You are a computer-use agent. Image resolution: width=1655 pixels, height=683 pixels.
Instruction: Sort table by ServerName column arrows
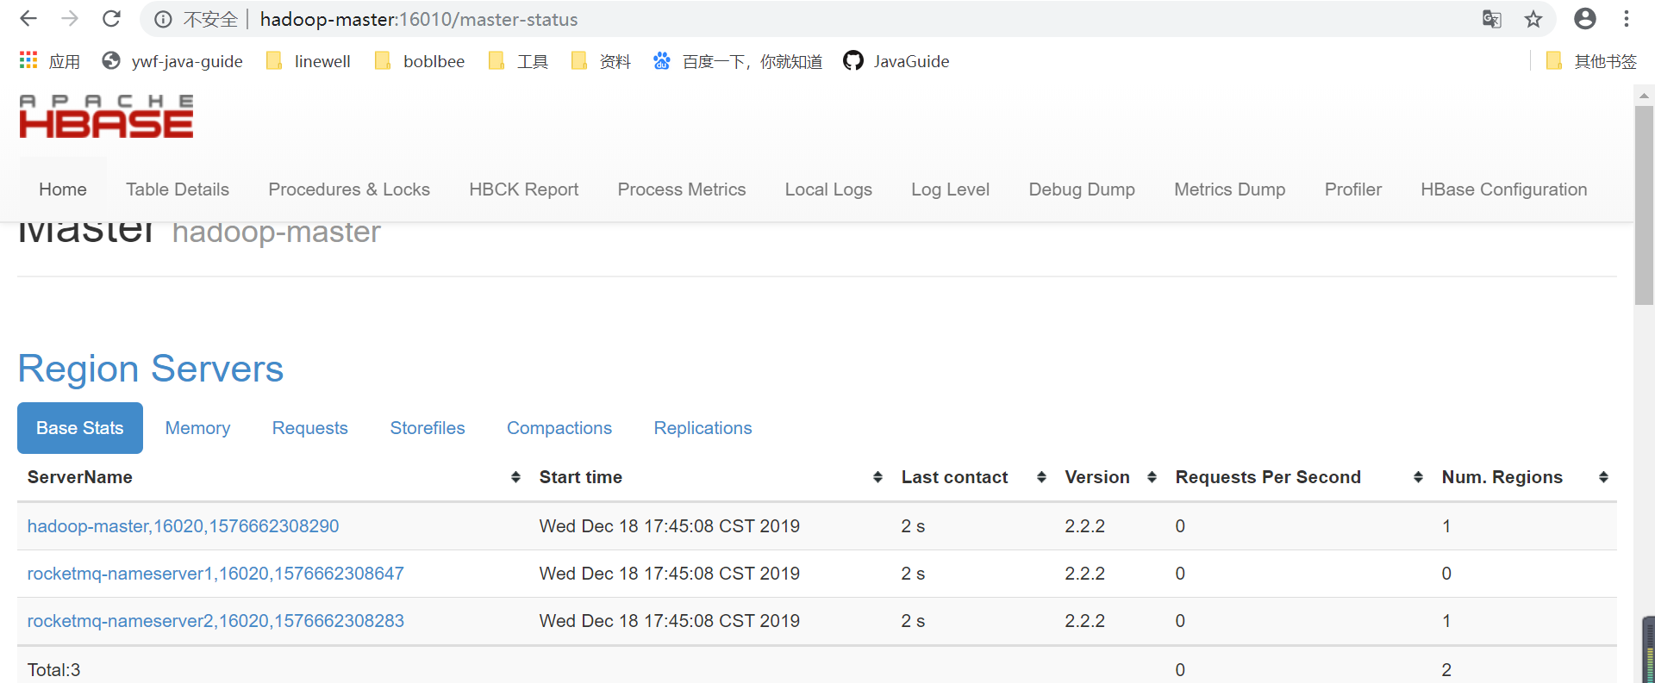pos(515,477)
